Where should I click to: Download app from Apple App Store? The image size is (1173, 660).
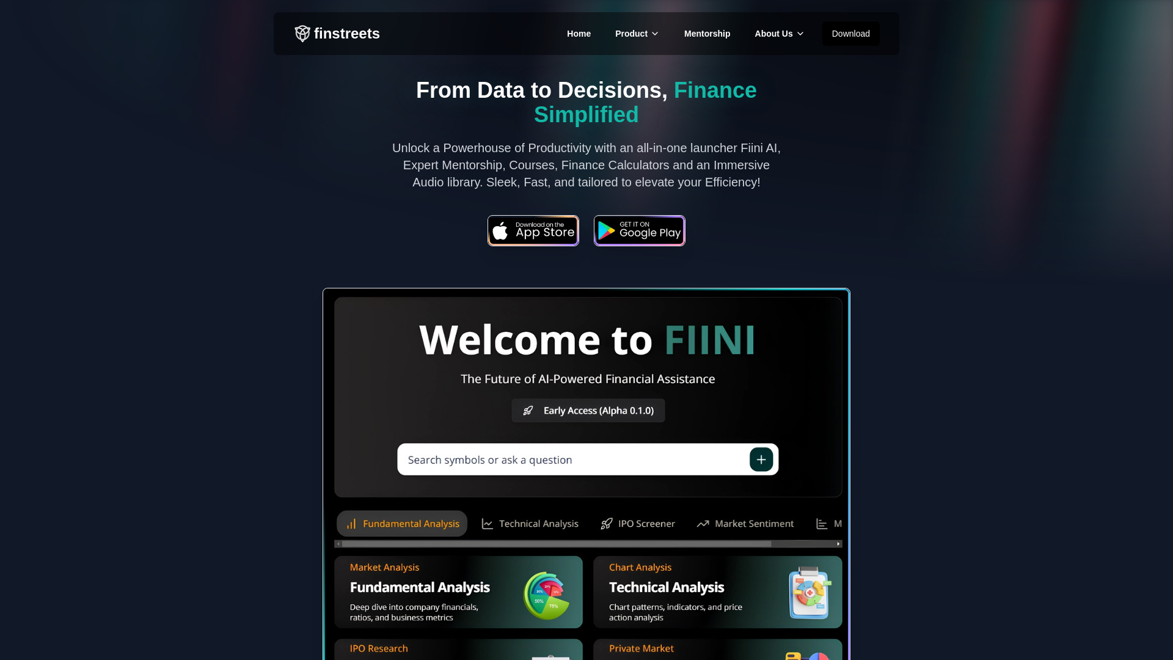point(533,230)
